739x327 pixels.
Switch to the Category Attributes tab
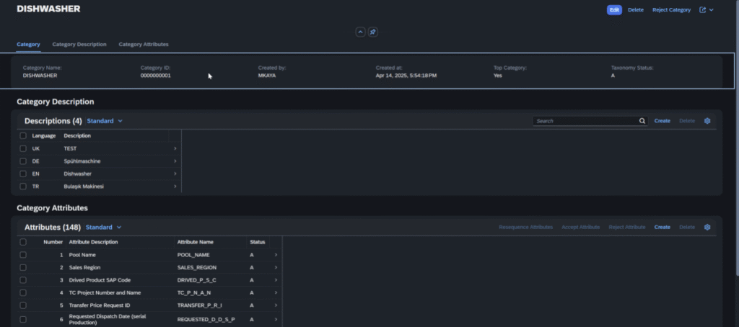click(x=144, y=45)
